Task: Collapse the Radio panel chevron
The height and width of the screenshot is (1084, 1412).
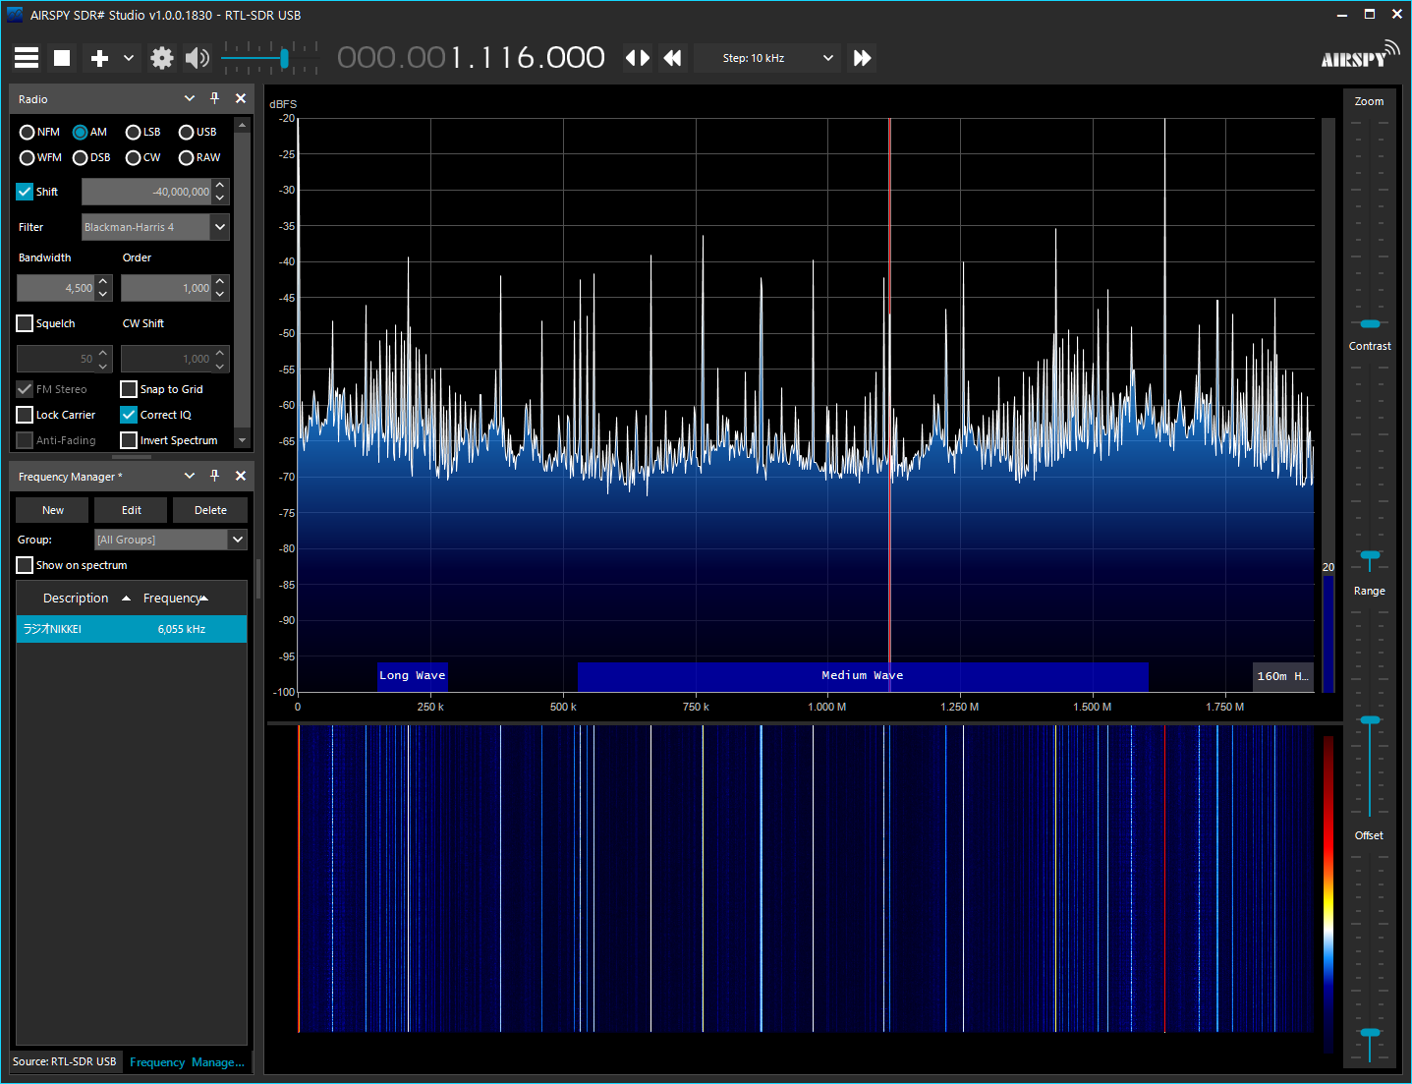Action: [x=190, y=98]
